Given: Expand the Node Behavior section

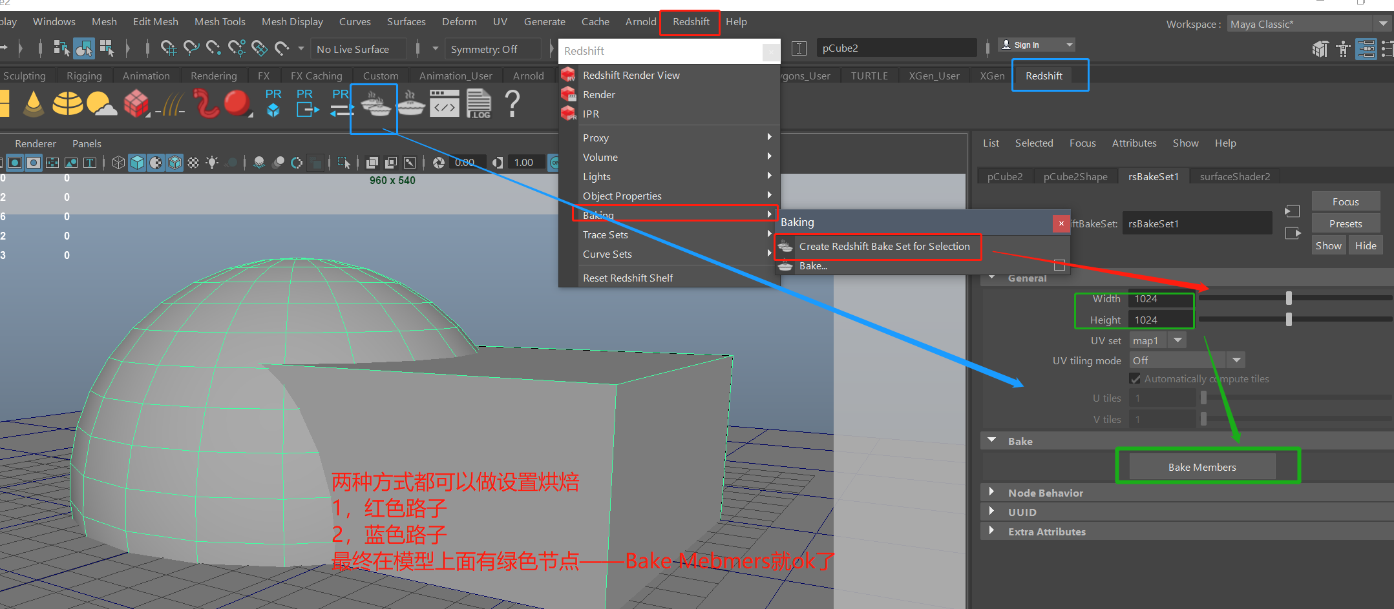Looking at the screenshot, I should [992, 492].
